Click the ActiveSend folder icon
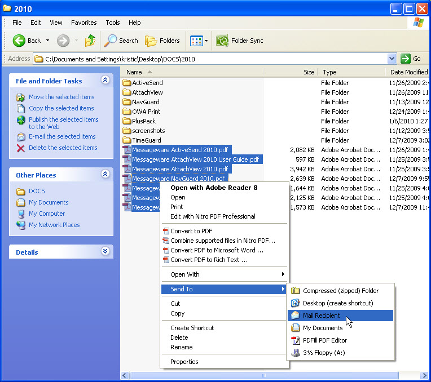This screenshot has height=382, width=431. point(127,83)
